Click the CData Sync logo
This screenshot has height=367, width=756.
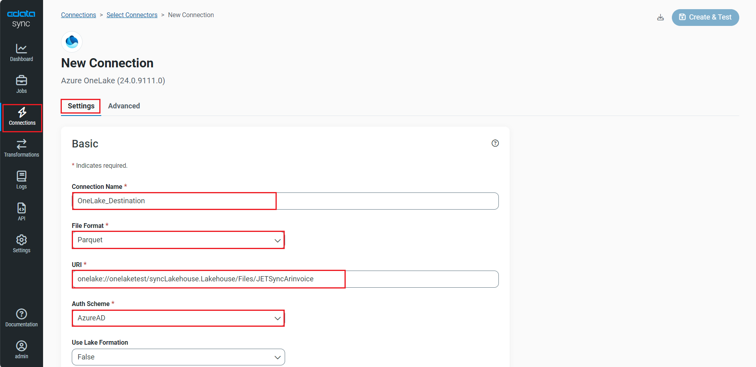21,19
